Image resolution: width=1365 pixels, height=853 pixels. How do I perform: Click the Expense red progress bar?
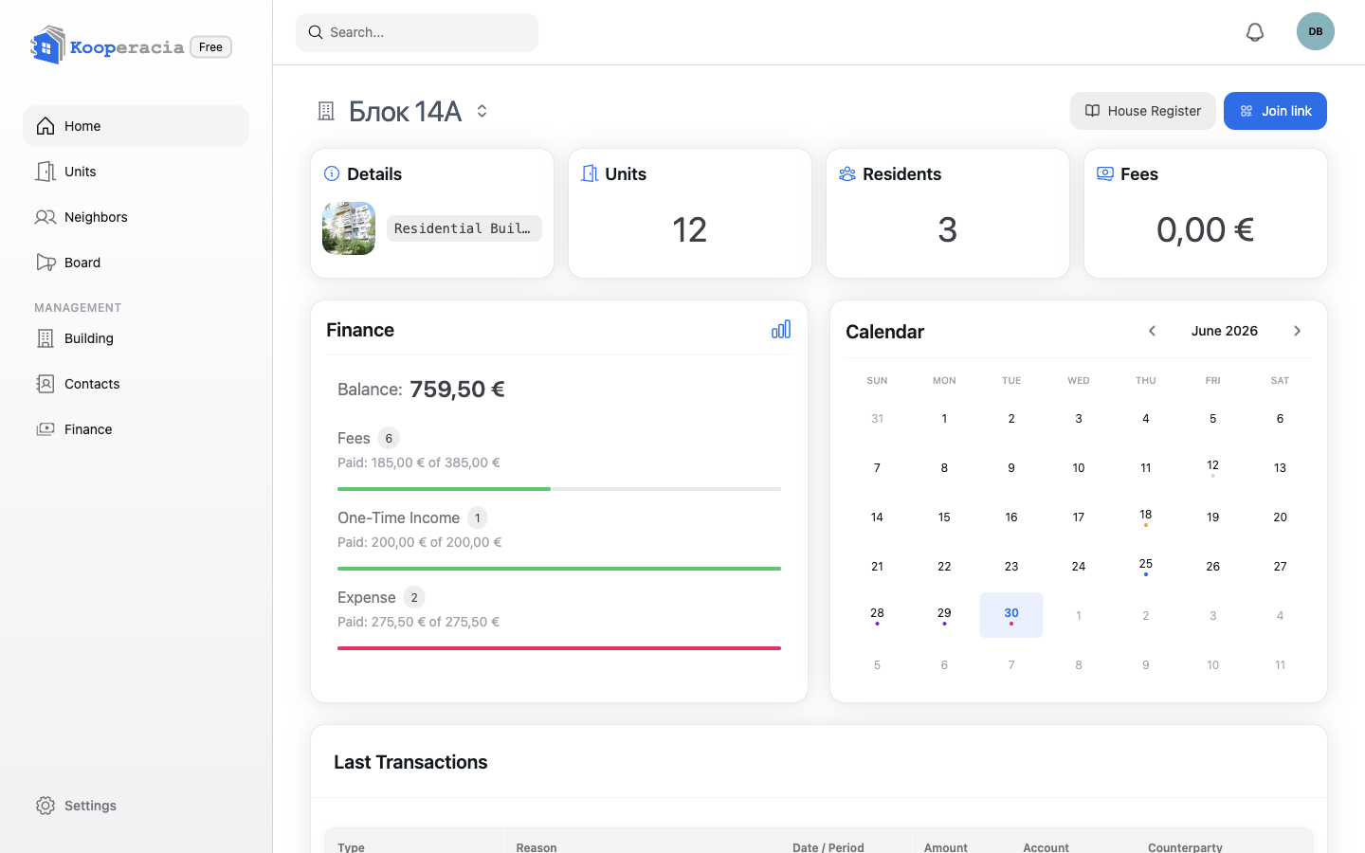click(x=559, y=648)
